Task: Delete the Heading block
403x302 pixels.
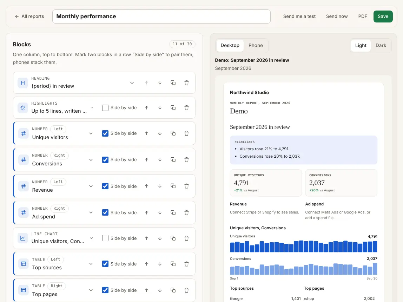Action: 187,83
